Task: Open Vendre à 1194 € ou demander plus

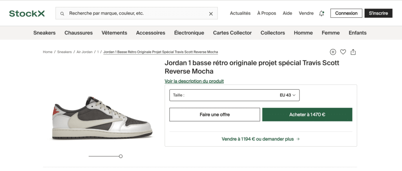Action: pyautogui.click(x=261, y=139)
